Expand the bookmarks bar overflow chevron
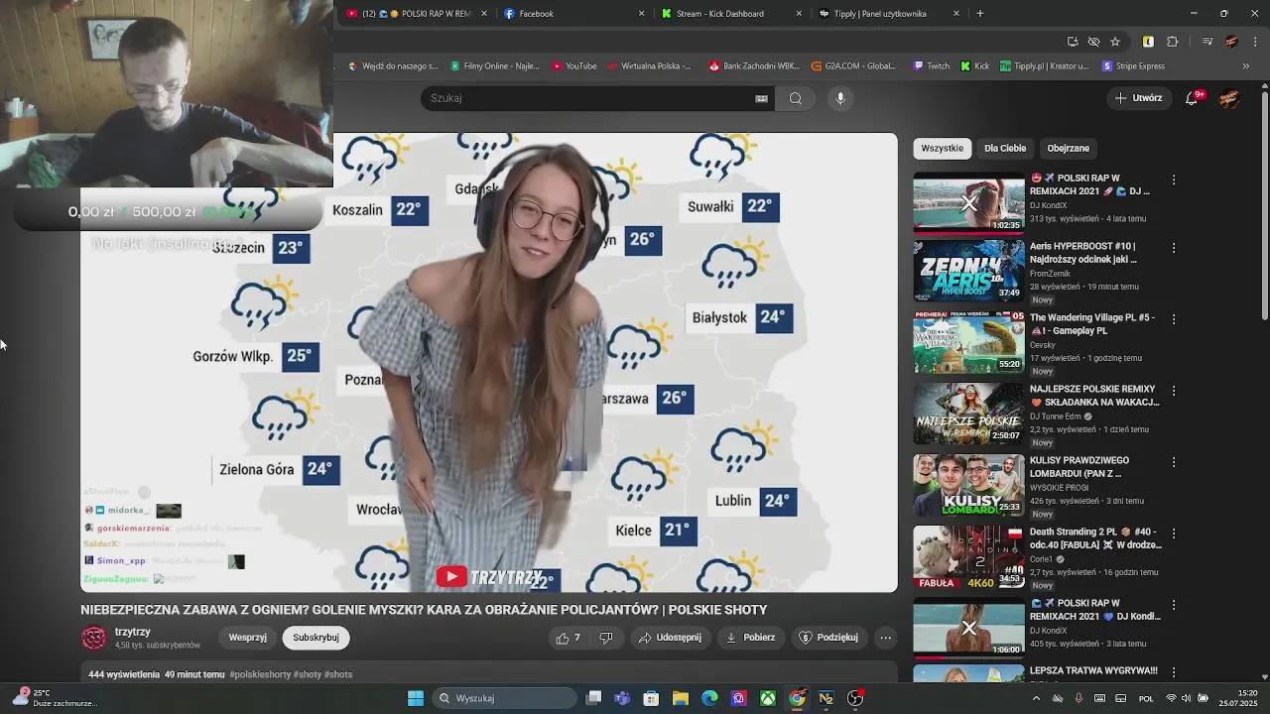1270x714 pixels. pos(1246,66)
